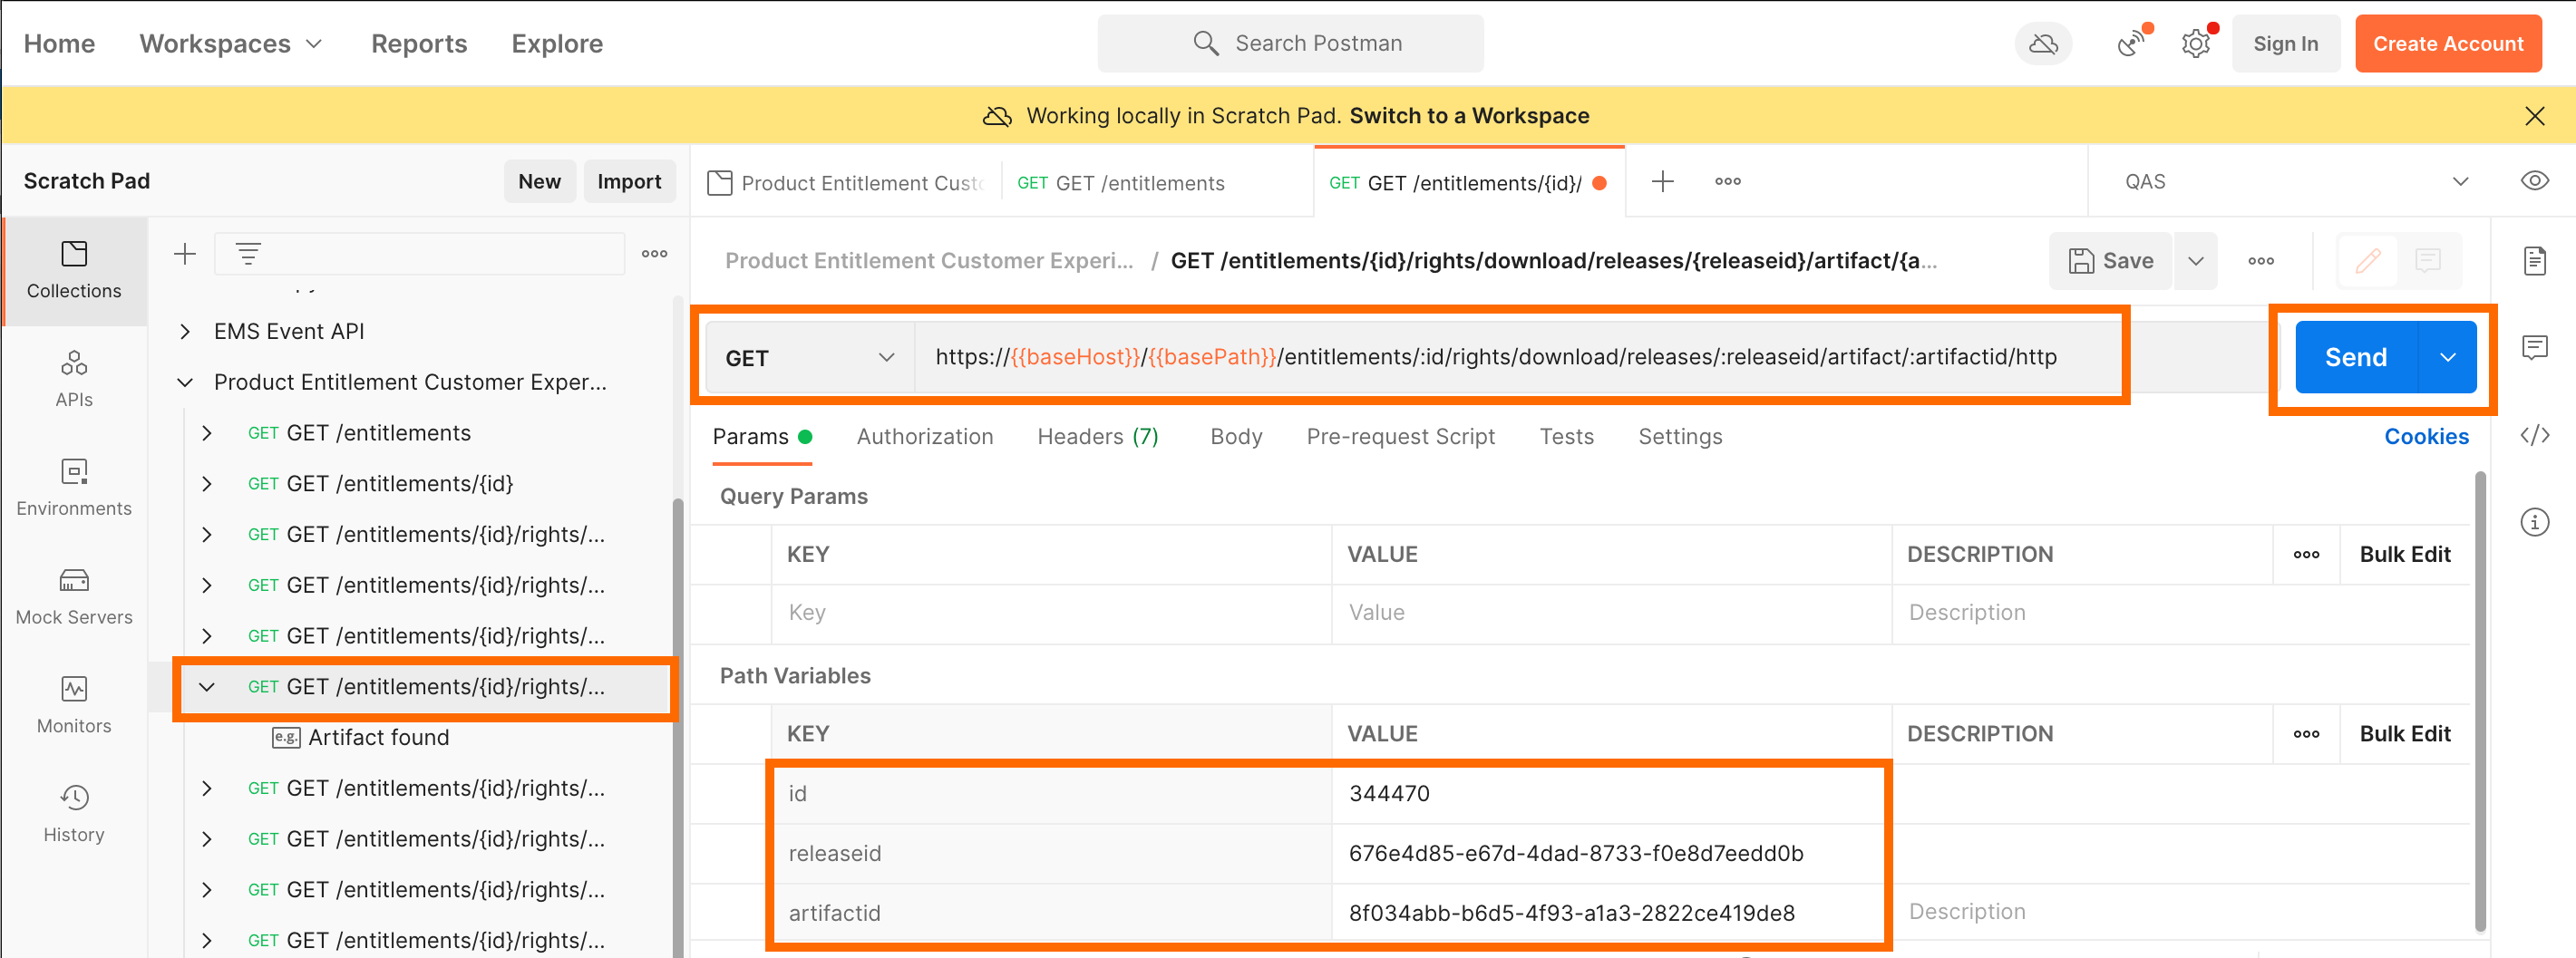Click the Import button
2576x958 pixels.
(629, 181)
